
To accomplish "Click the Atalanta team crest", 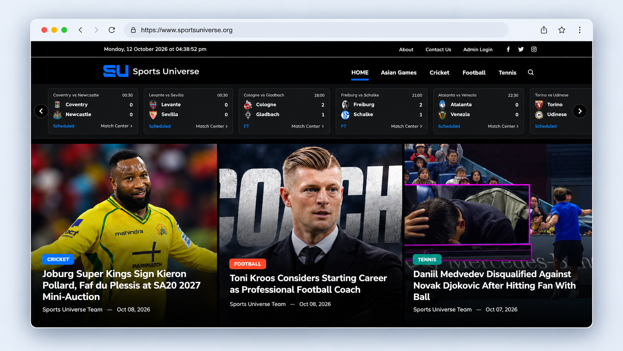I will click(442, 104).
